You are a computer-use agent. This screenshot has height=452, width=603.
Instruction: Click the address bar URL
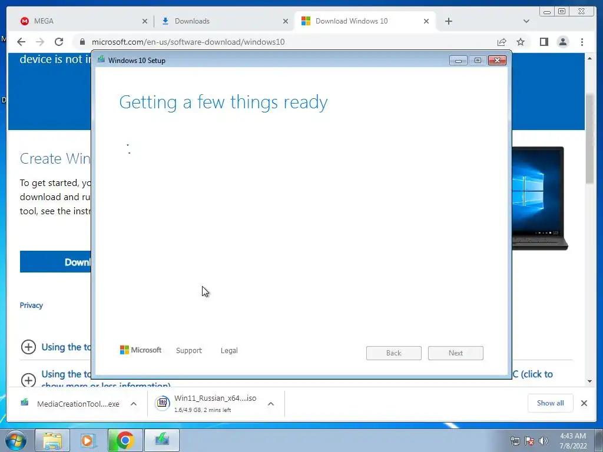pos(188,42)
